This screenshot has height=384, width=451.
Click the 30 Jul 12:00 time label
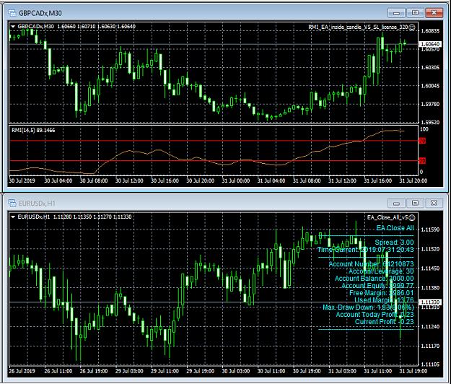pyautogui.click(x=129, y=180)
